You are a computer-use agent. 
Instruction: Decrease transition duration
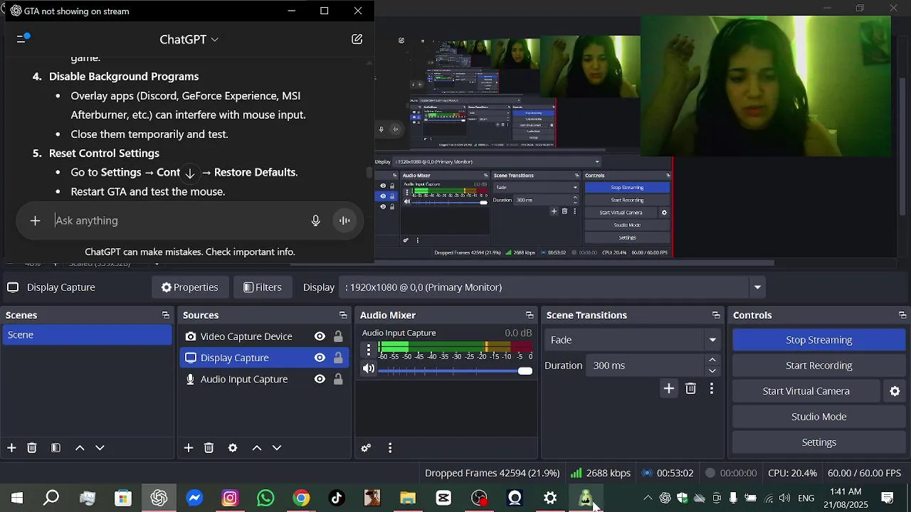[712, 371]
